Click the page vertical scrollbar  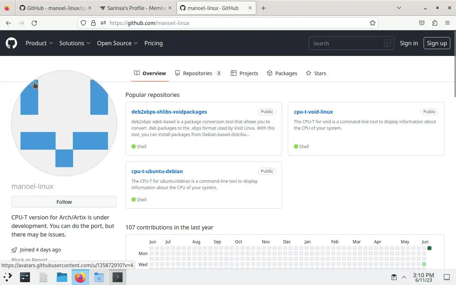pos(455,64)
